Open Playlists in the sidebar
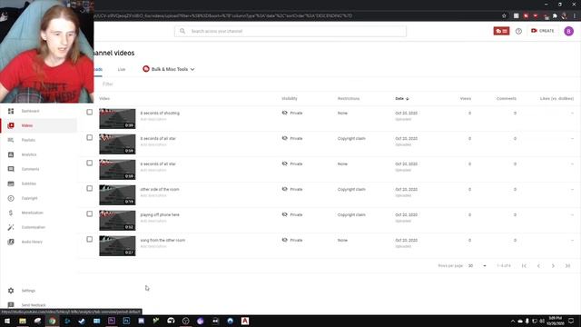 [x=28, y=140]
